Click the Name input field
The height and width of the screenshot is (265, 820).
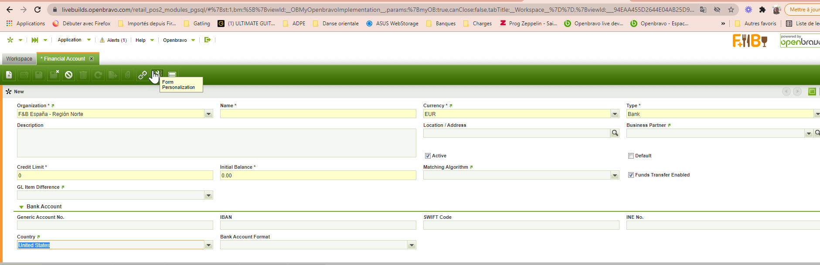(x=318, y=114)
